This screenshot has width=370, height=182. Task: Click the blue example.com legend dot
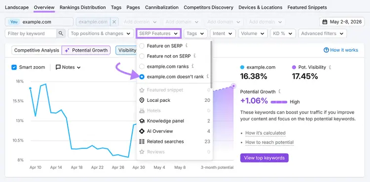[x=242, y=67]
